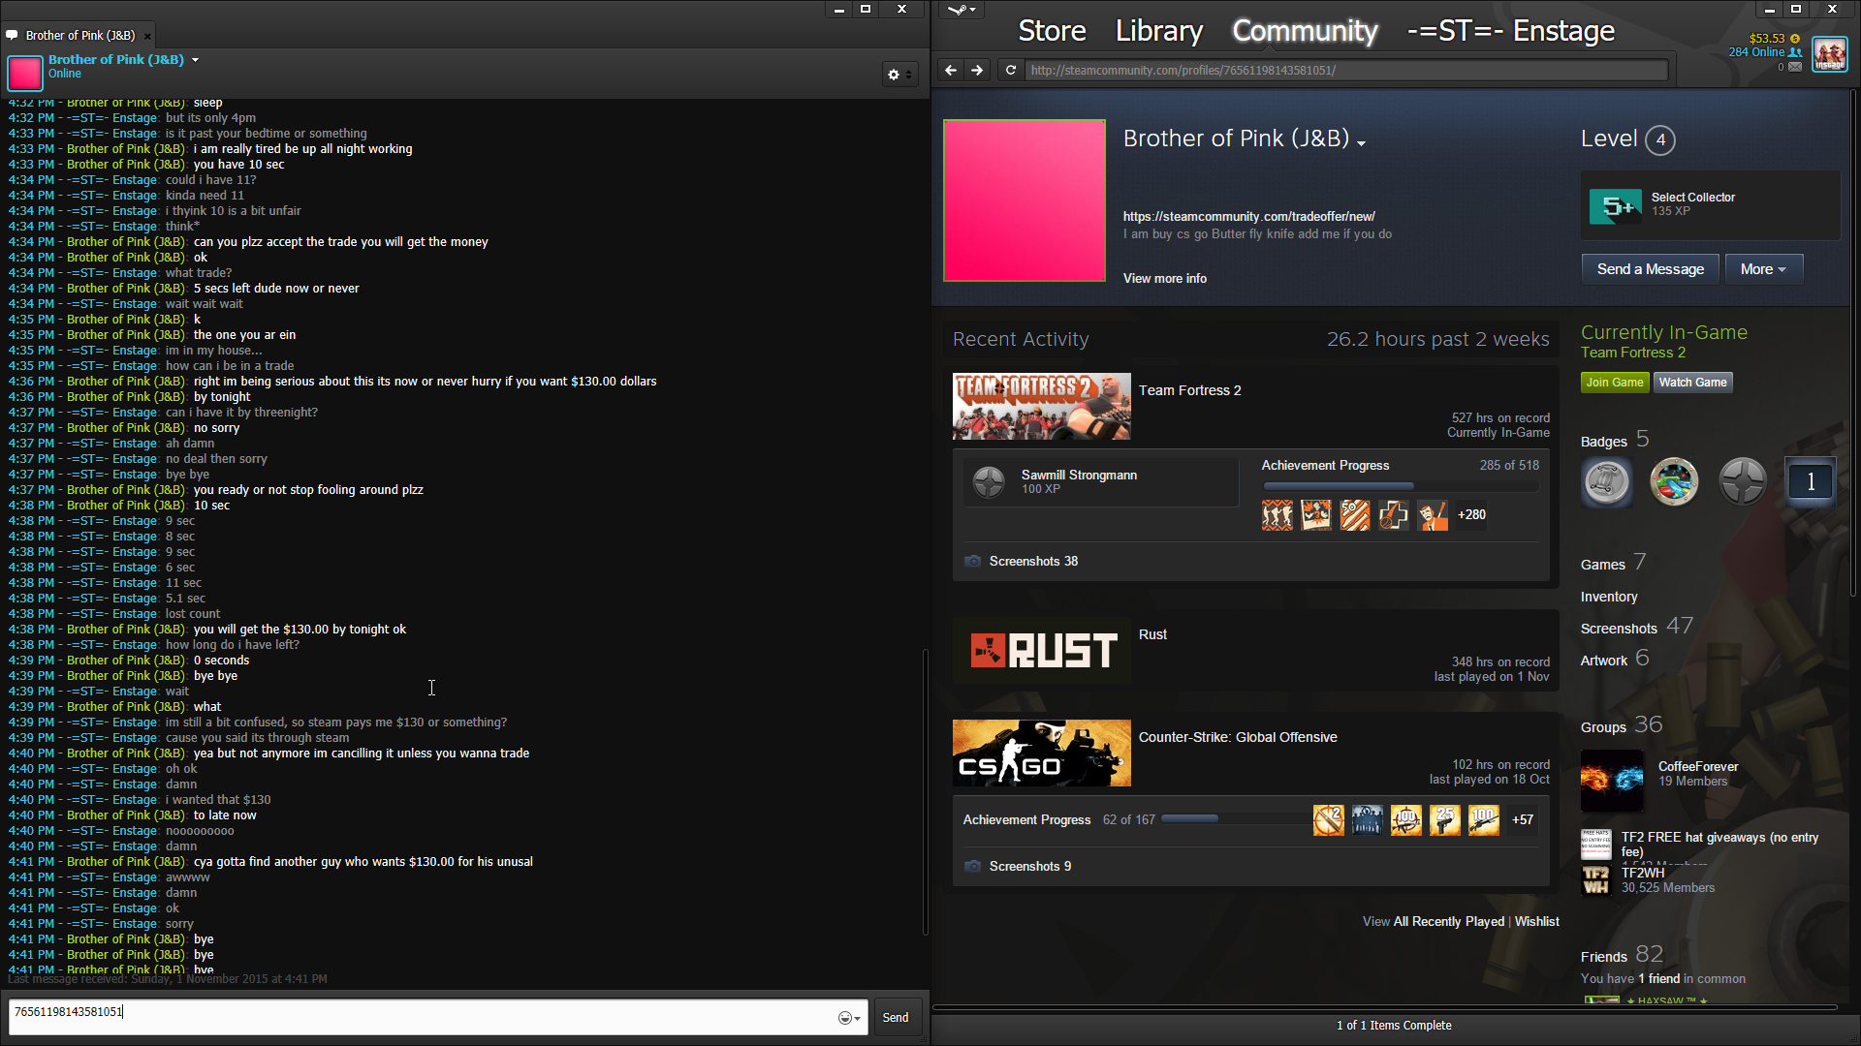The width and height of the screenshot is (1861, 1046).
Task: Open the CoffeeForever group avatar
Action: click(x=1611, y=780)
